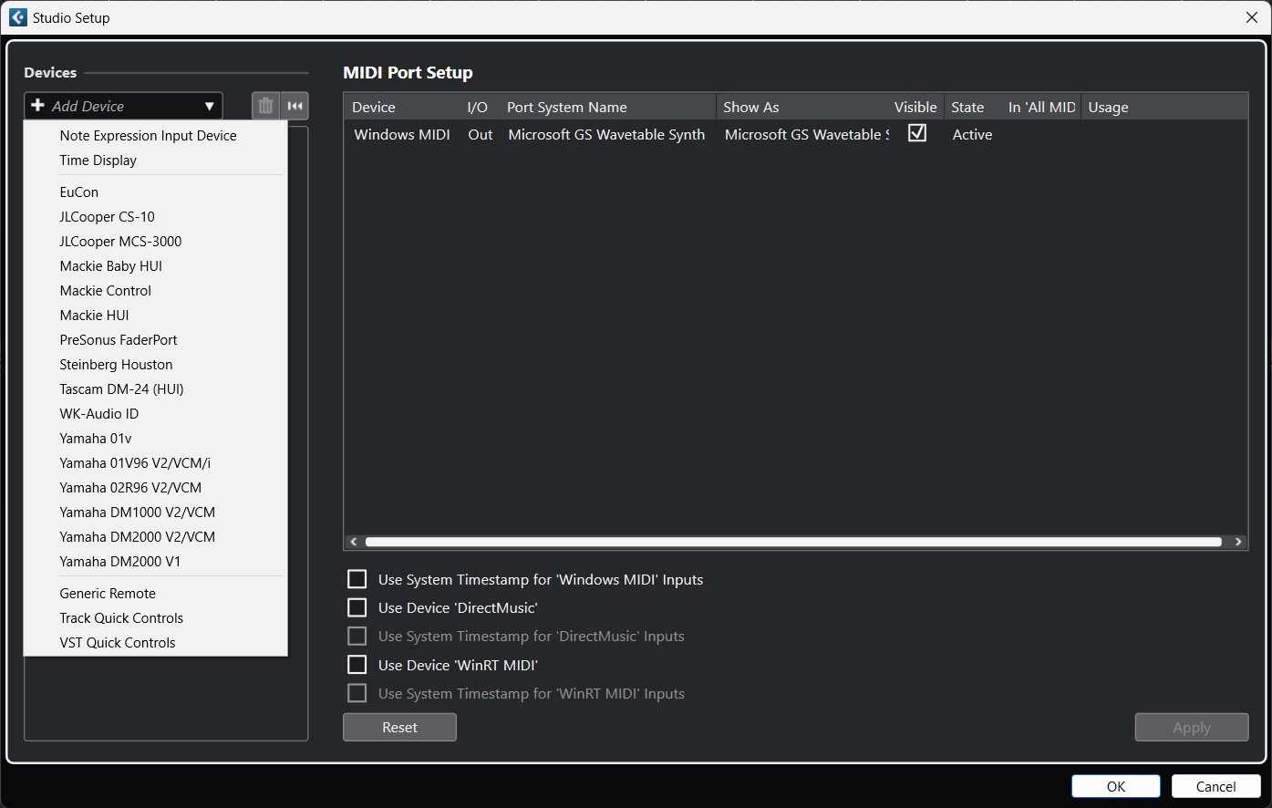The height and width of the screenshot is (808, 1272).
Task: Click the trash icon to delete device
Action: (264, 106)
